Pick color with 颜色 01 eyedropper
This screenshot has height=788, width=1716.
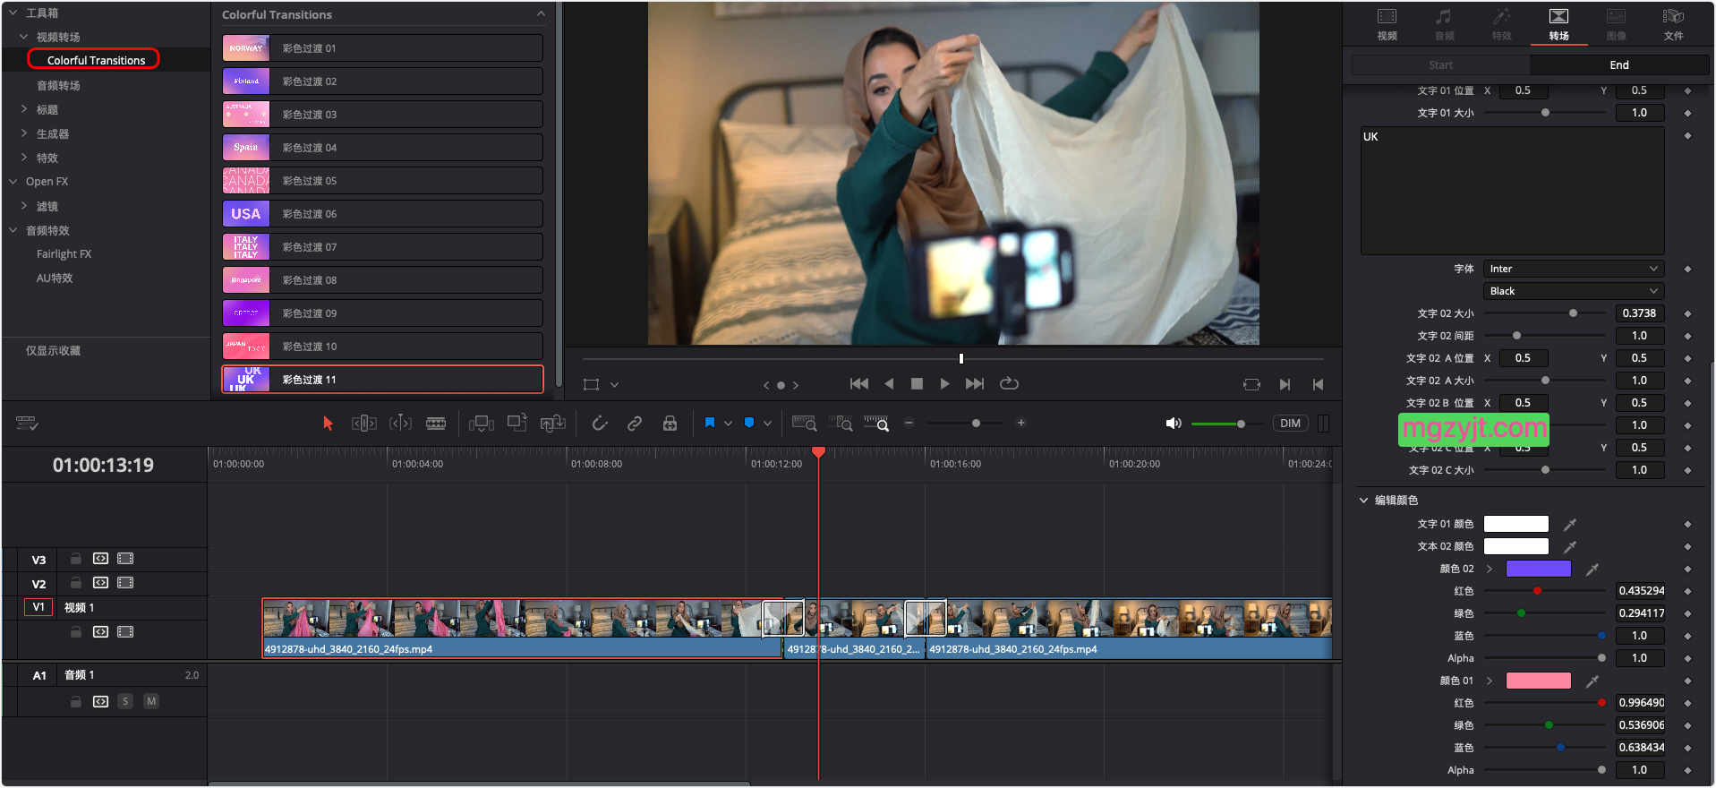[1592, 681]
